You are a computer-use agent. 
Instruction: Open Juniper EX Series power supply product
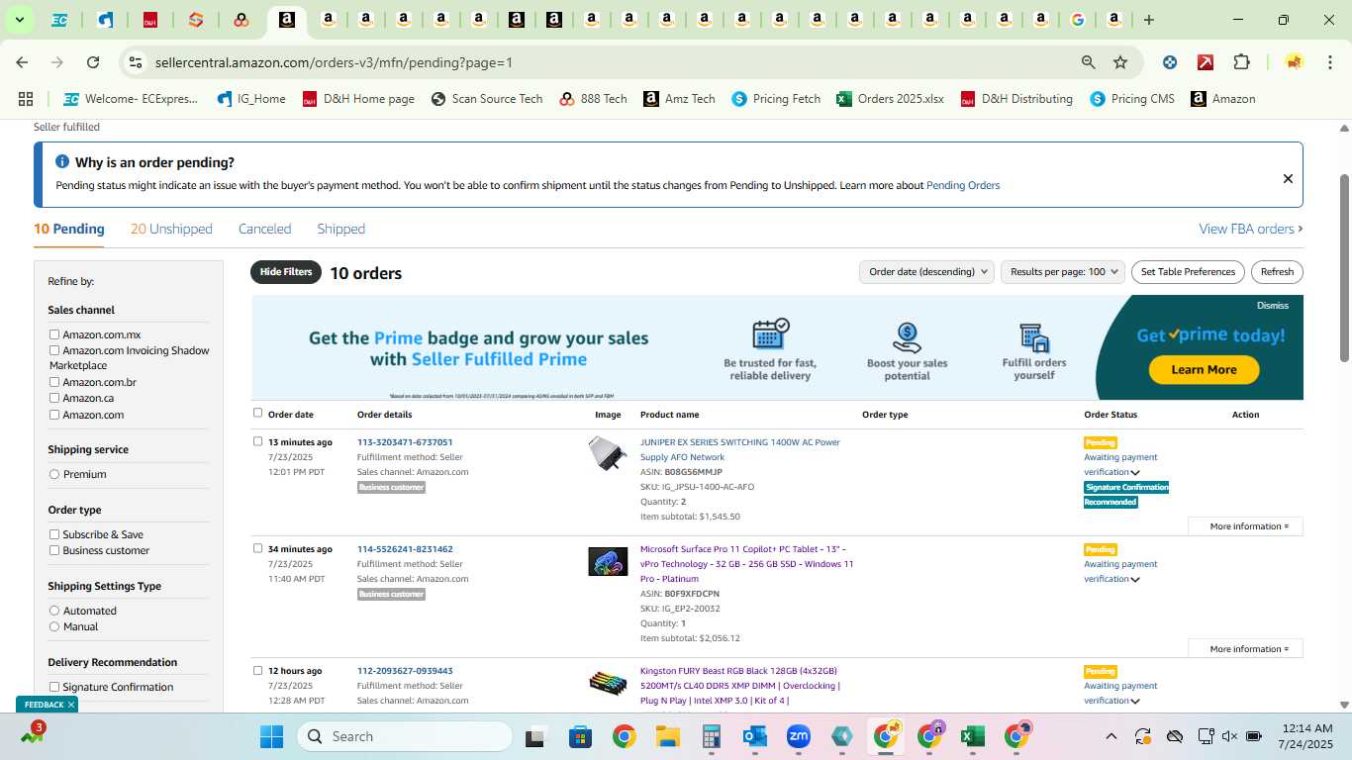(740, 449)
